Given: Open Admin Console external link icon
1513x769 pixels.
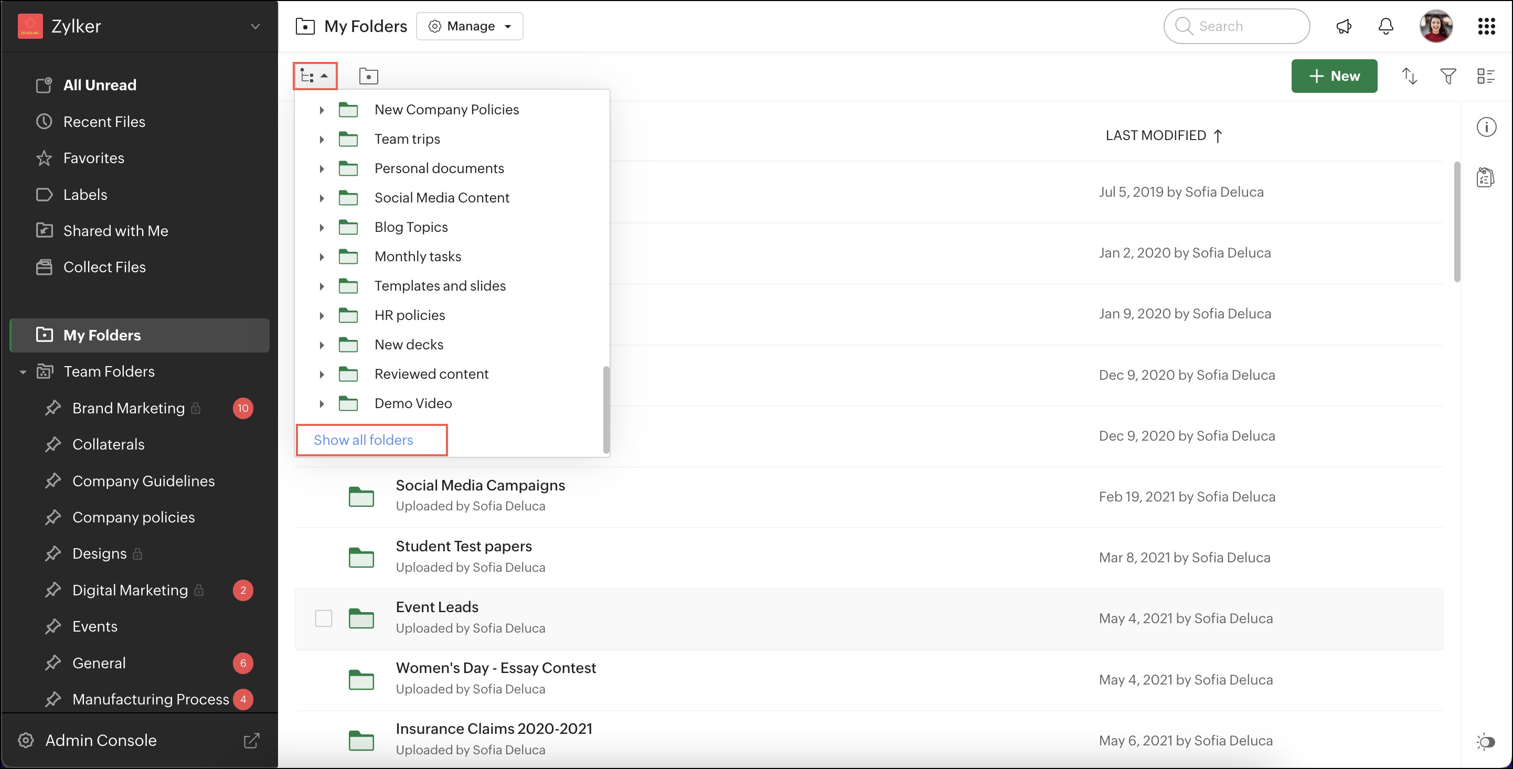Looking at the screenshot, I should [251, 740].
